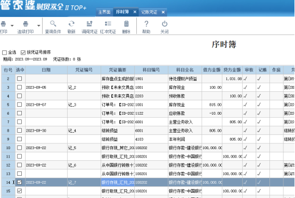Open voucher via 调阅凭证 icon
The image size is (295, 198).
click(x=89, y=24)
